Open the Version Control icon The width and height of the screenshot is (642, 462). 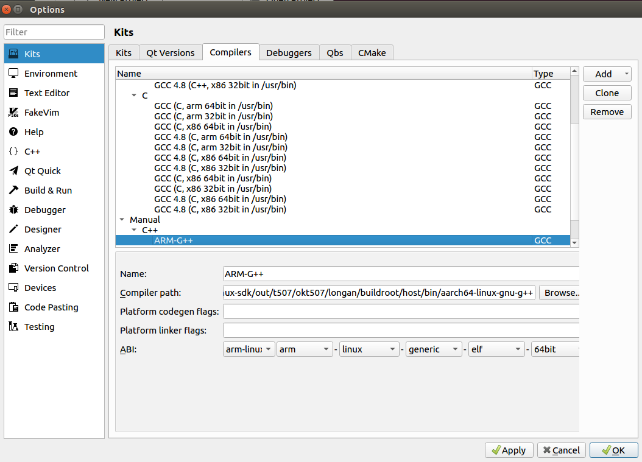(x=13, y=268)
